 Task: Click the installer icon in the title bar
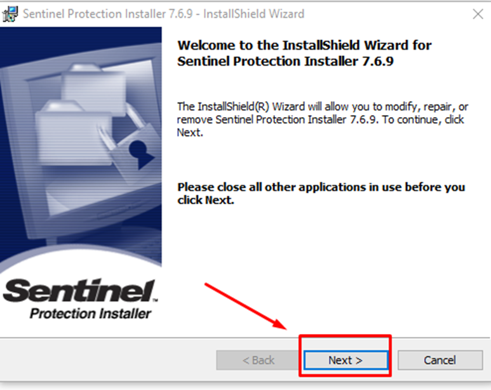tap(10, 14)
